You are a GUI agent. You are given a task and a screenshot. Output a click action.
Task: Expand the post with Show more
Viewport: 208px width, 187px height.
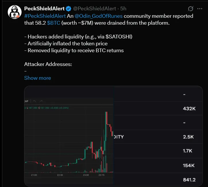(37, 78)
